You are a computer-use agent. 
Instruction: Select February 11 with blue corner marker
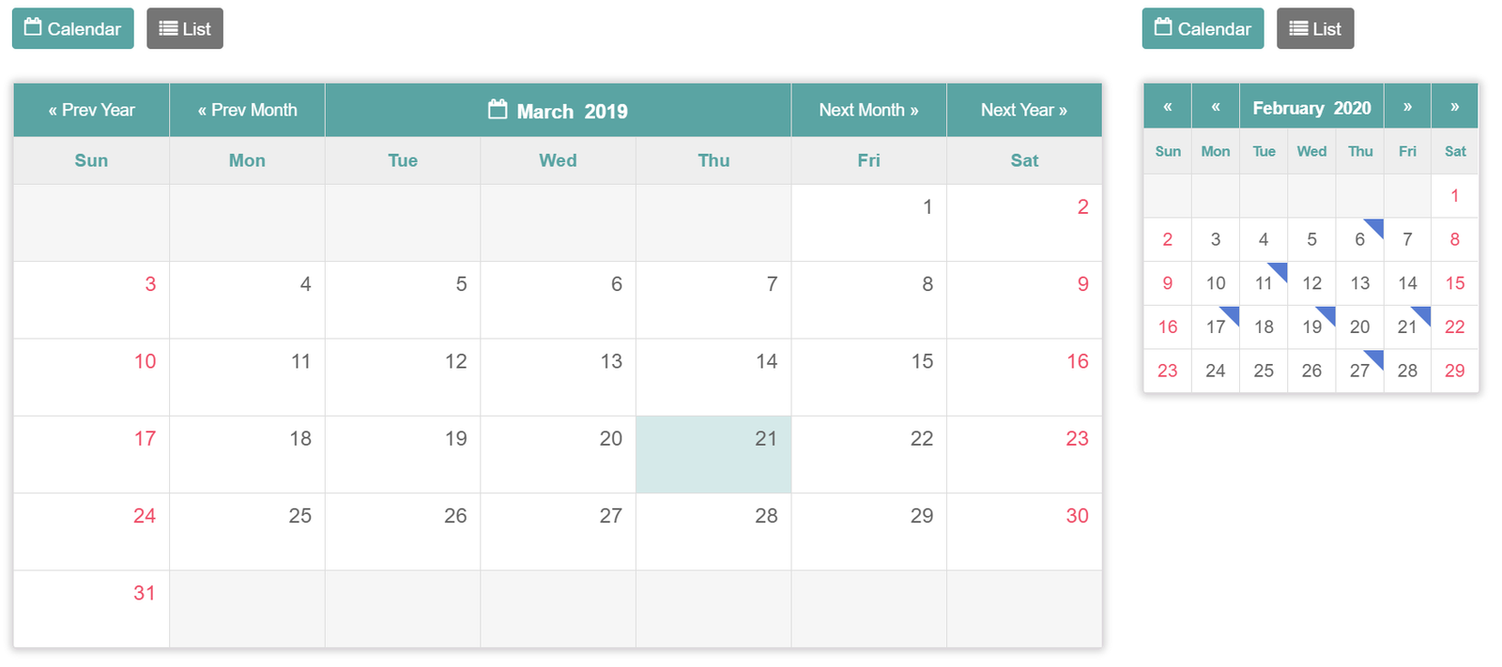tap(1264, 283)
